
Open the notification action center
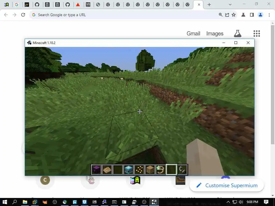point(266,202)
